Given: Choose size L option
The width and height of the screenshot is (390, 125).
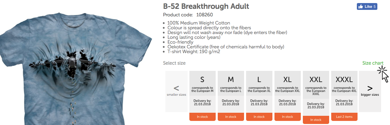Looking at the screenshot, I should click(259, 92).
